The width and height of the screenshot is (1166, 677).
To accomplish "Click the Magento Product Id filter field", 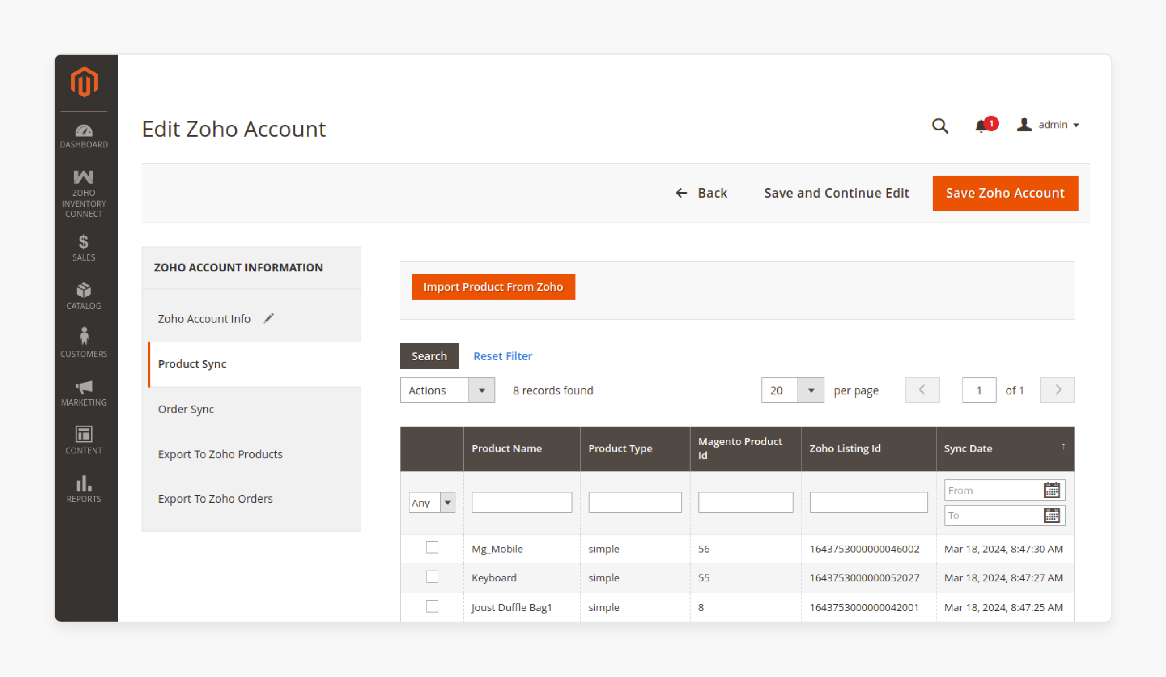I will click(746, 502).
